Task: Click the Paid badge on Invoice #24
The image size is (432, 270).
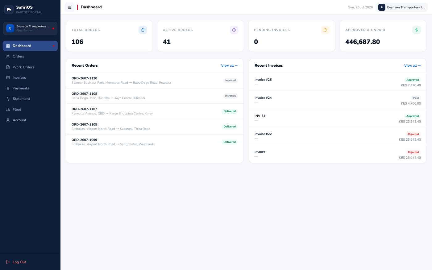Action: click(x=416, y=98)
